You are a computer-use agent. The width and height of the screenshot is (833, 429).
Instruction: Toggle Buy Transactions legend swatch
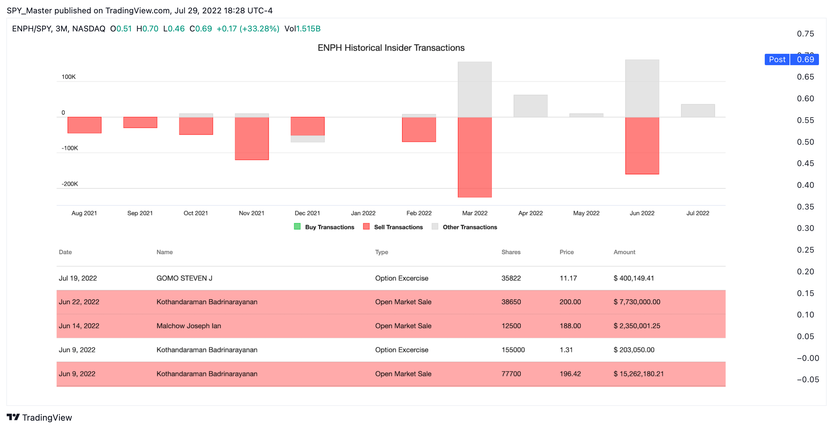(x=297, y=227)
